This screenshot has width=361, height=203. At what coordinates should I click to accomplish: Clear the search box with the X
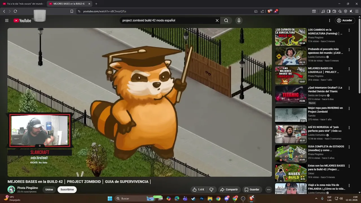point(217,21)
